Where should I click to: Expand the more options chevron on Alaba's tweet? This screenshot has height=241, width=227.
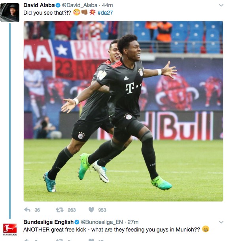[221, 6]
